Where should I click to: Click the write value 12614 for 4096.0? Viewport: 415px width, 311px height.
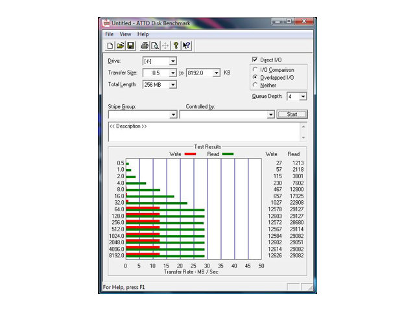pos(275,249)
